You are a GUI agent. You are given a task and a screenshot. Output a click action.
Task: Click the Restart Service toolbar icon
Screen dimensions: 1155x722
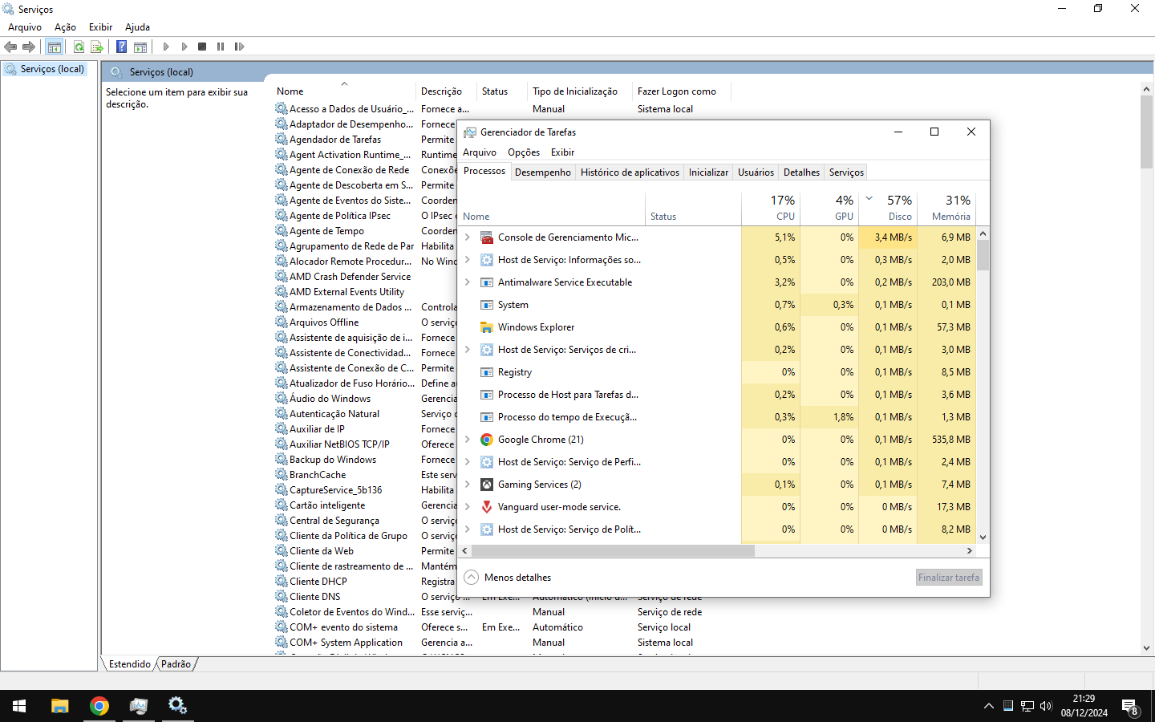pyautogui.click(x=239, y=47)
